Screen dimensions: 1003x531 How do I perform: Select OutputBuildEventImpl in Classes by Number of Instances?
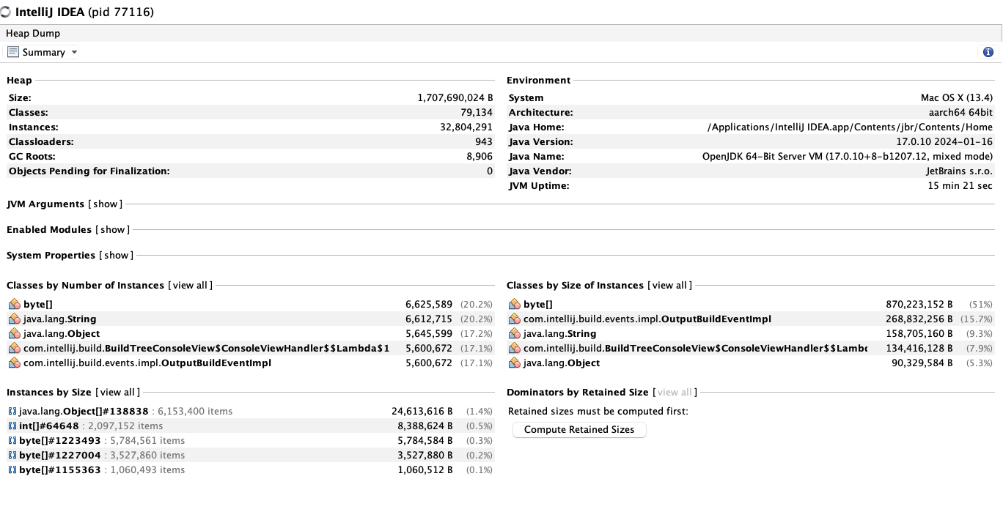click(x=147, y=363)
